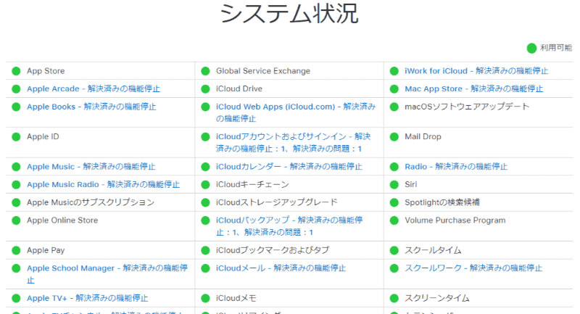
Task: Select Mail Drop text
Action: tap(423, 136)
